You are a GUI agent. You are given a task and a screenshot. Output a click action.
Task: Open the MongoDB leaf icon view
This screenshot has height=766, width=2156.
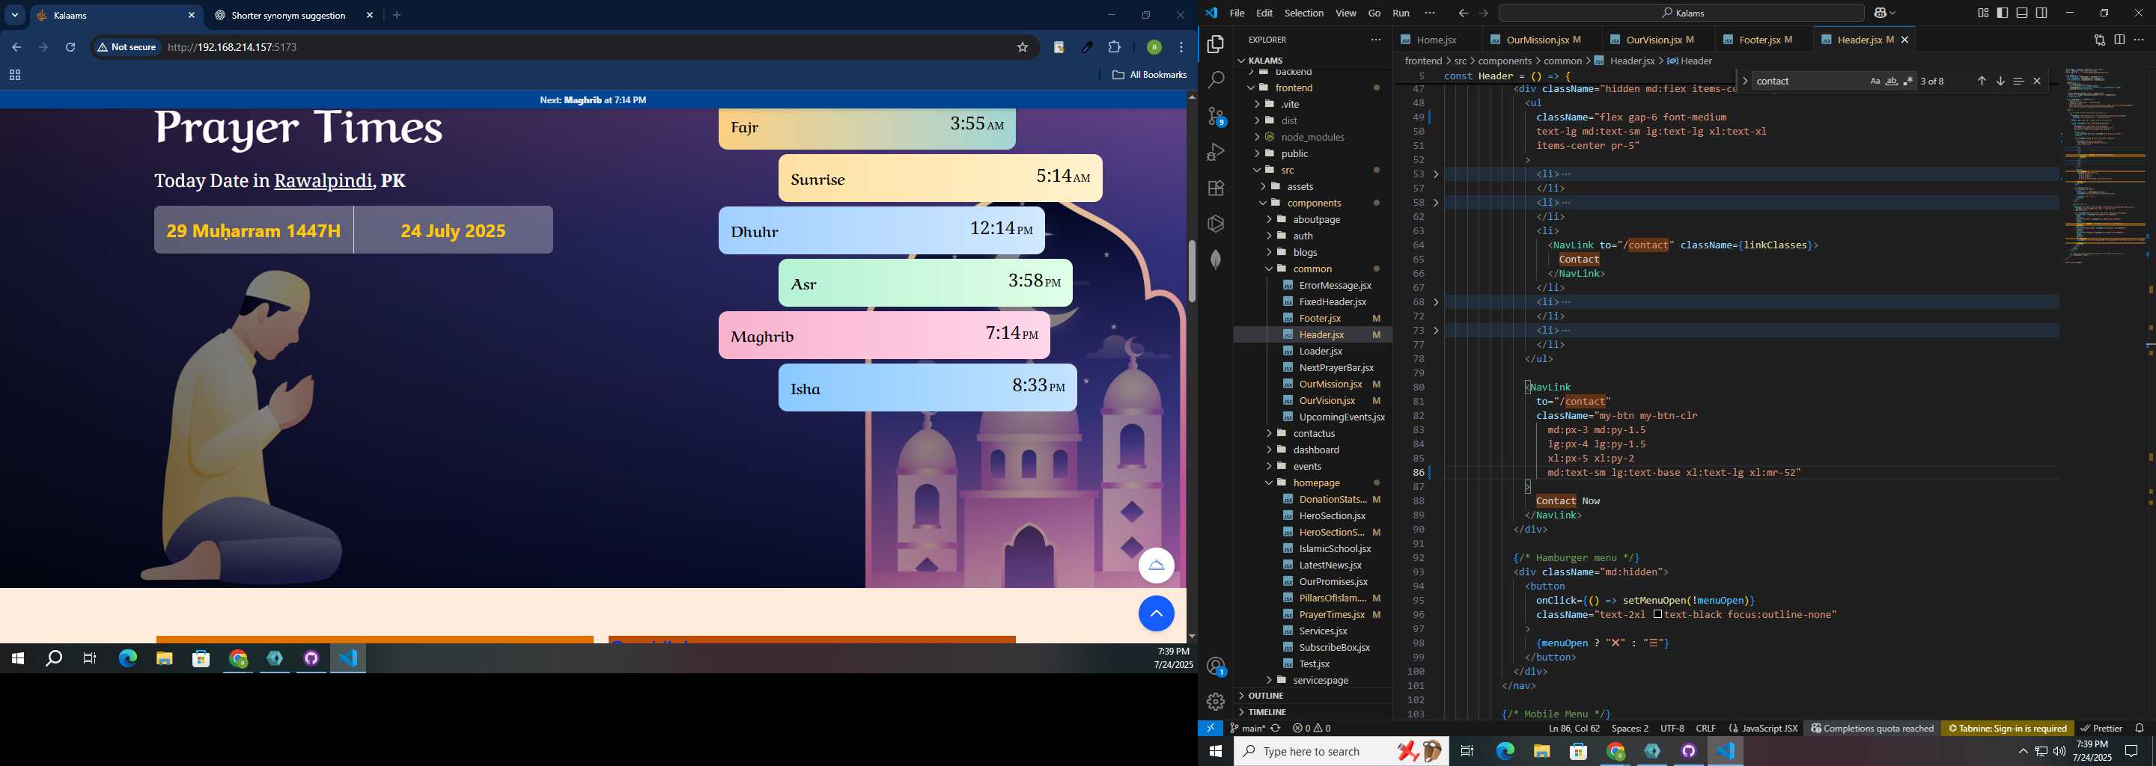coord(1215,260)
